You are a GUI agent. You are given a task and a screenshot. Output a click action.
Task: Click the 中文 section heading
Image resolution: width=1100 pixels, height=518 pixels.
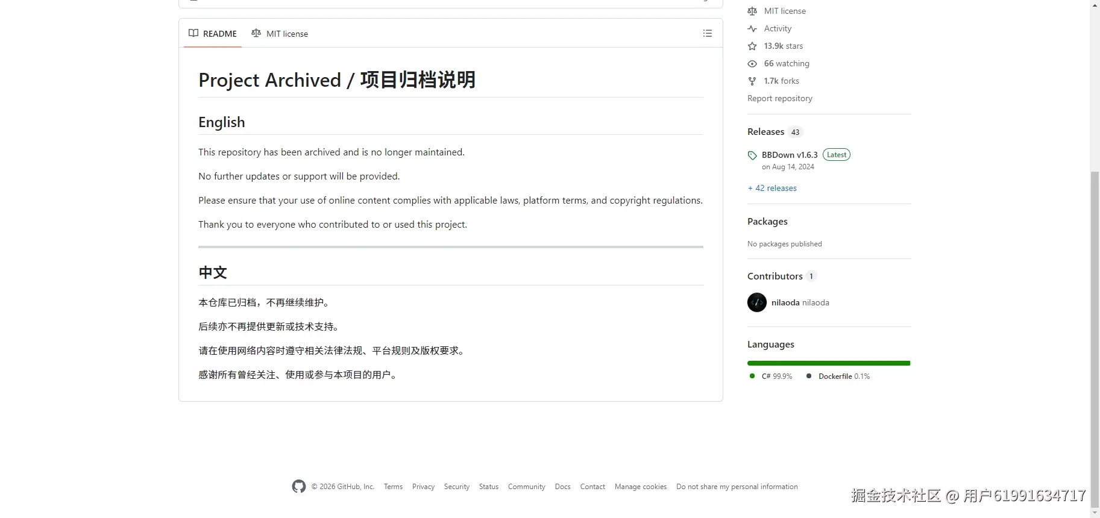coord(213,272)
